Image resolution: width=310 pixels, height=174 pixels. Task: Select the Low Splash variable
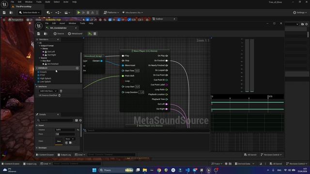coord(45,82)
